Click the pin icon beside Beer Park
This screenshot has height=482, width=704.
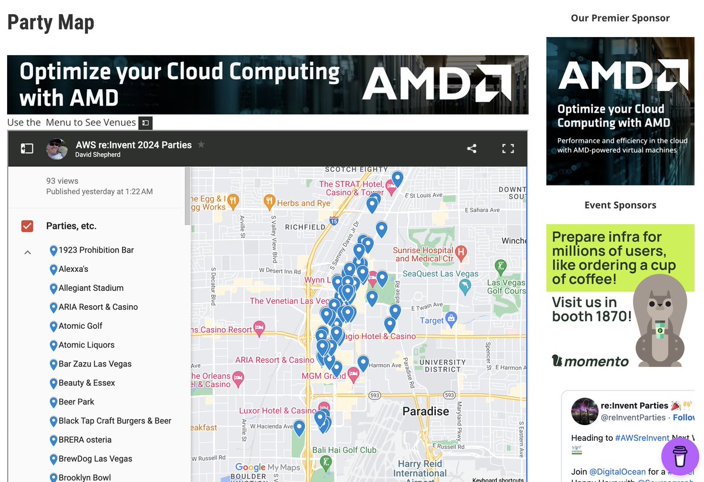point(53,402)
